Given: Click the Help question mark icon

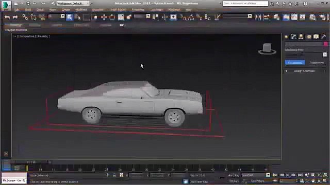Looking at the screenshot, I should point(305,4).
